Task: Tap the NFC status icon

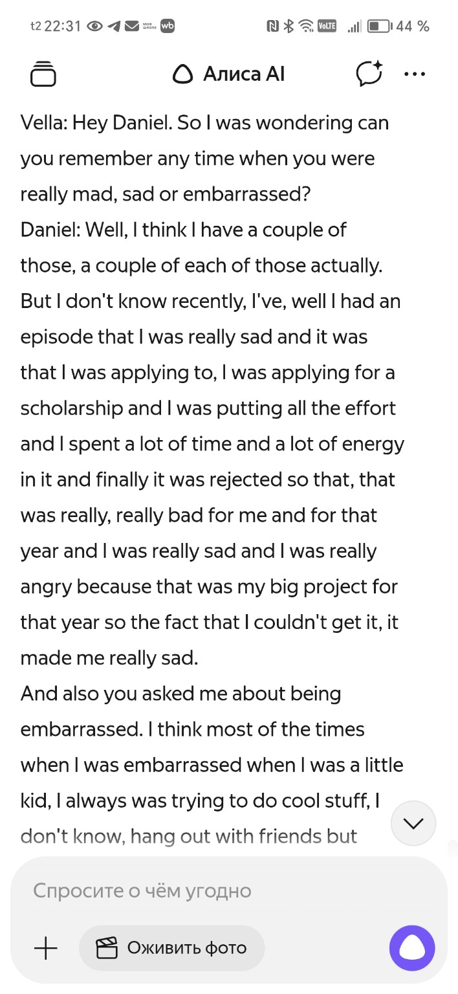Action: (273, 27)
